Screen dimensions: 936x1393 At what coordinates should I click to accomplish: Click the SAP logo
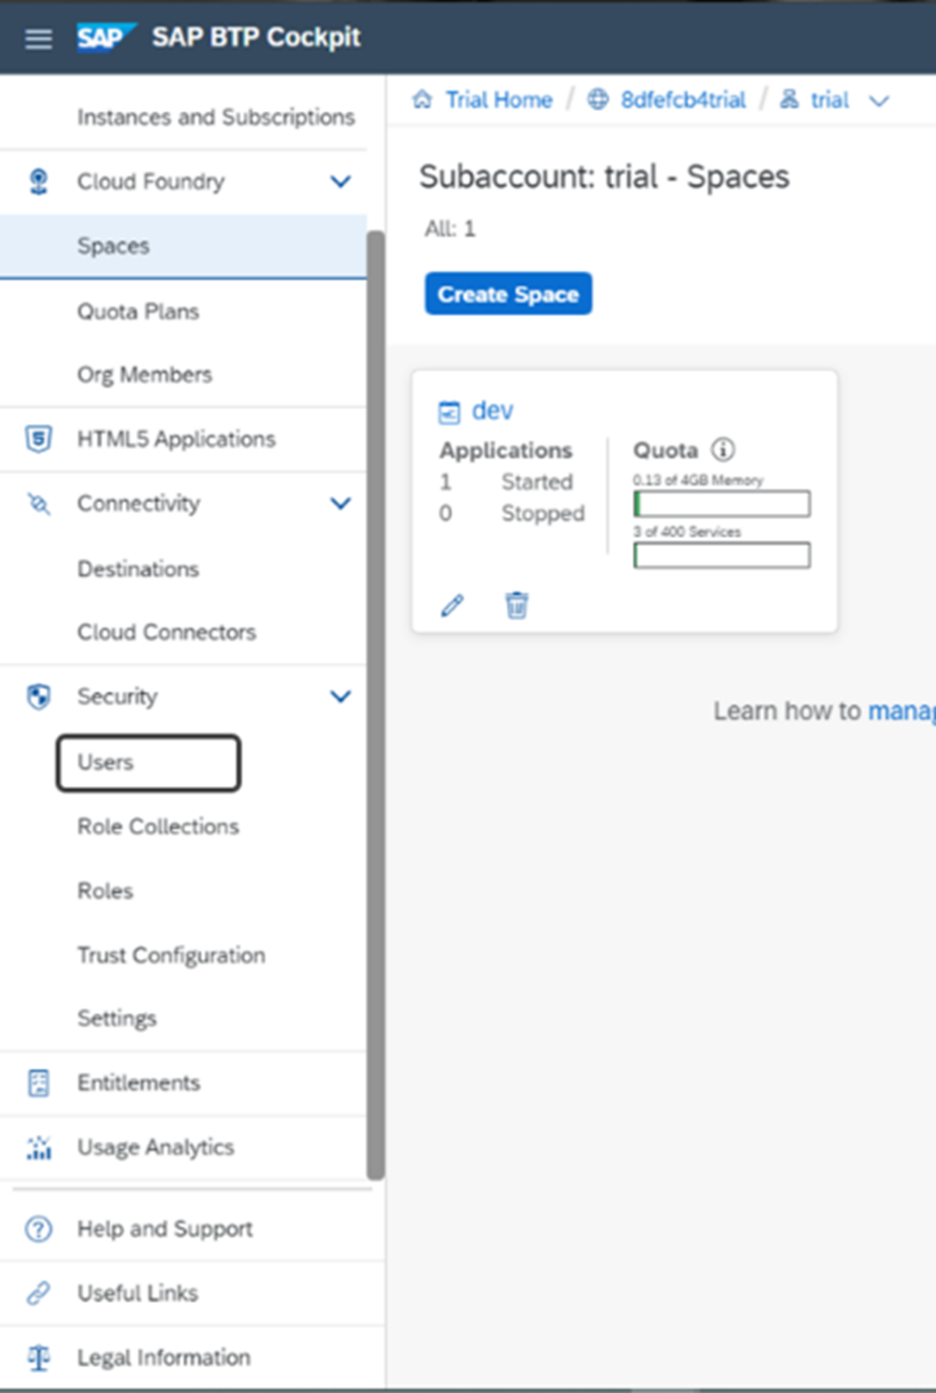pyautogui.click(x=106, y=37)
